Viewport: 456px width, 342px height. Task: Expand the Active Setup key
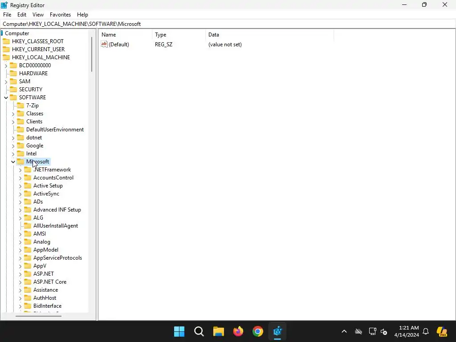point(20,186)
